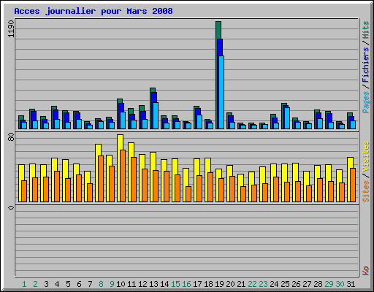374x292 pixels.
Task: Click day label '14' on the x-axis
Action: (164, 284)
